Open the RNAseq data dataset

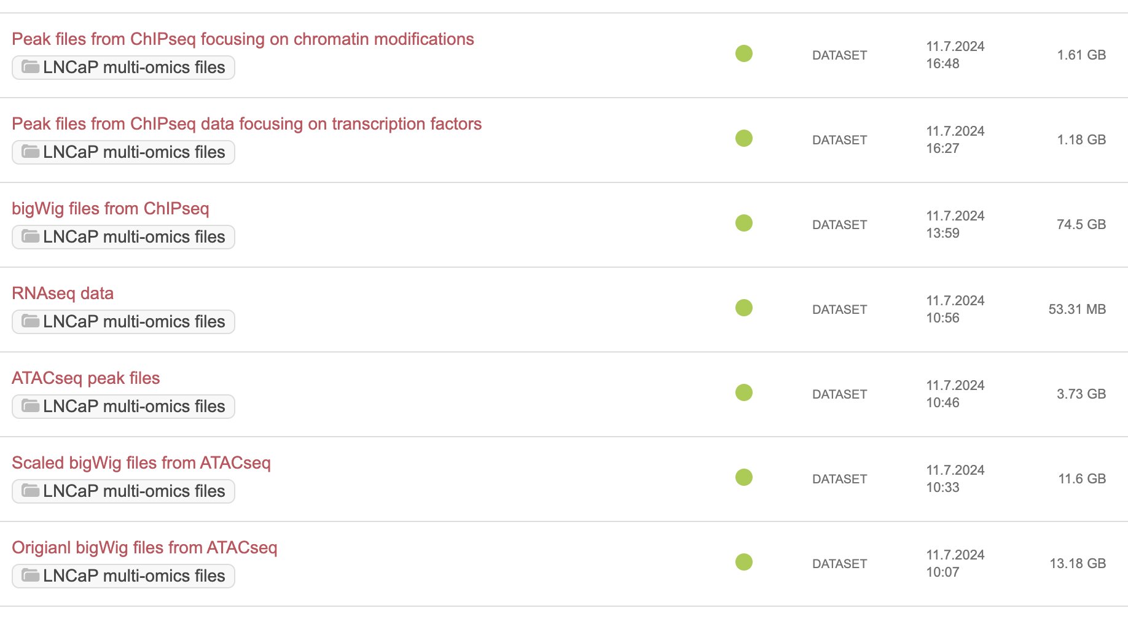click(x=63, y=294)
